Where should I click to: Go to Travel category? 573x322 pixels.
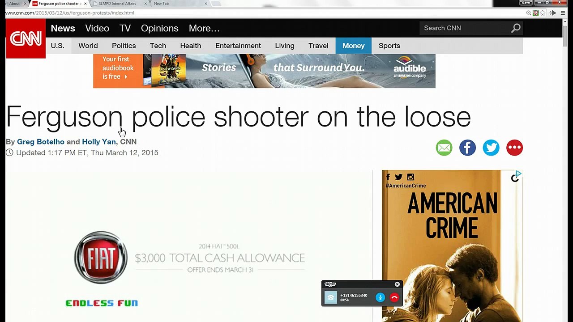pyautogui.click(x=318, y=46)
